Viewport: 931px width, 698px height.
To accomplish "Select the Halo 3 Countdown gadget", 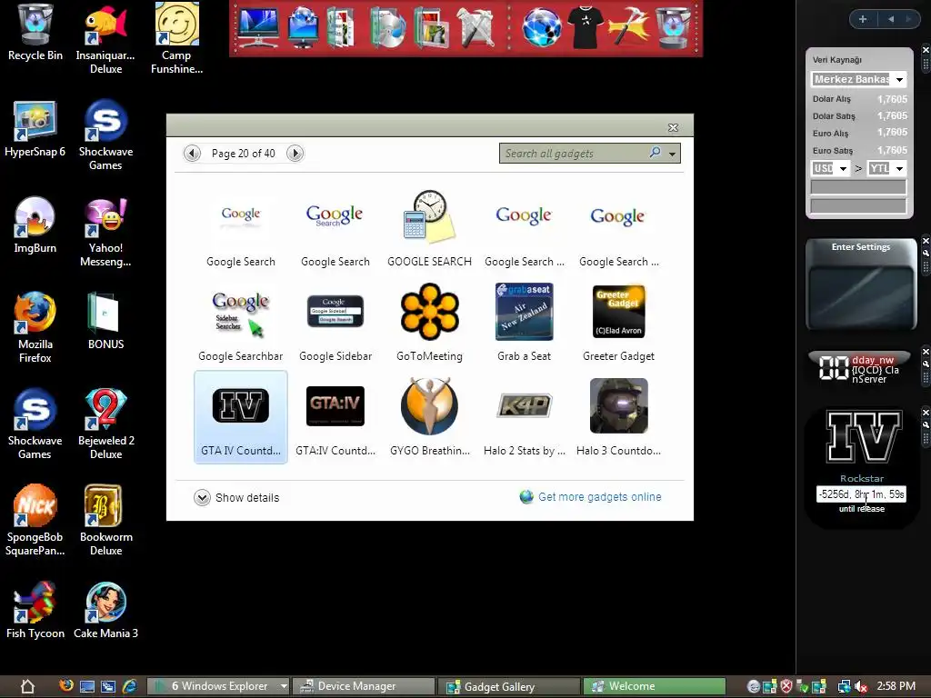I will tap(618, 417).
